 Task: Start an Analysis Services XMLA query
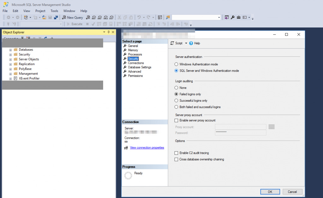(106, 18)
